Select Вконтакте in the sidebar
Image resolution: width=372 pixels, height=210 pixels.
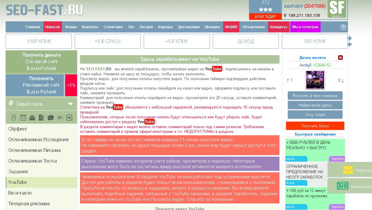click(x=41, y=193)
